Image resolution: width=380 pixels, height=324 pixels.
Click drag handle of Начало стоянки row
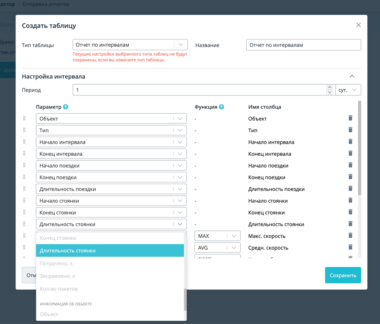[24, 201]
